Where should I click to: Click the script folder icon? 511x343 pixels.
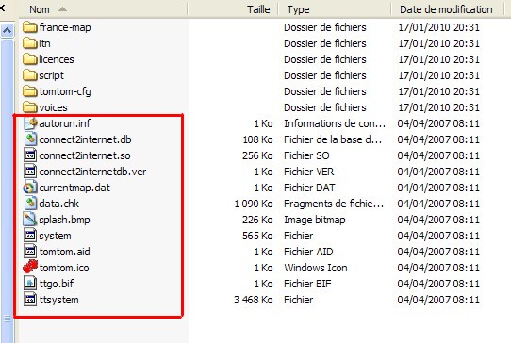tap(30, 75)
